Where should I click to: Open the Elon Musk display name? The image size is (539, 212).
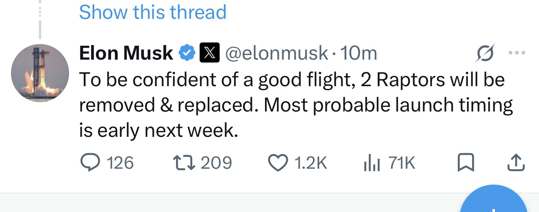click(x=126, y=53)
